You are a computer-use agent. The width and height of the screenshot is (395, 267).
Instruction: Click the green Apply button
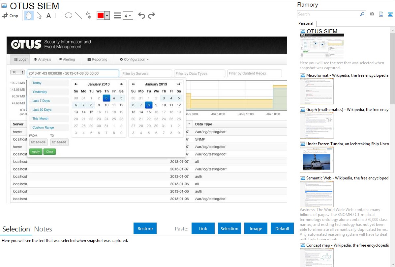36,151
